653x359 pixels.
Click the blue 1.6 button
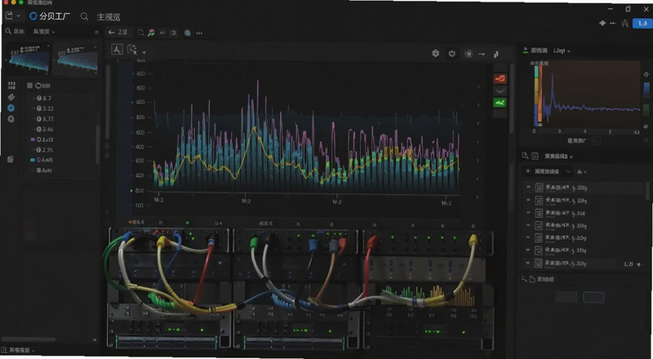click(642, 24)
